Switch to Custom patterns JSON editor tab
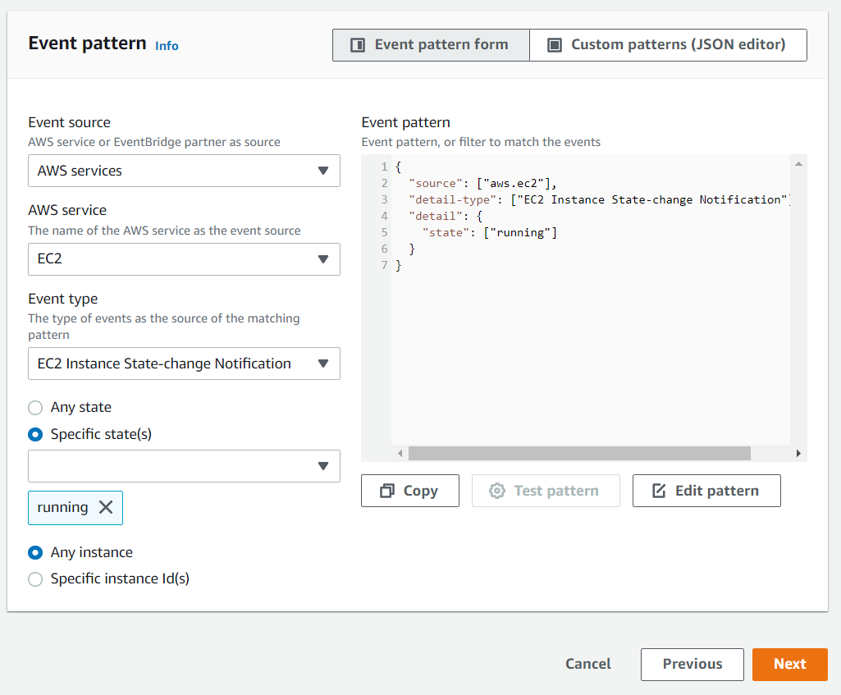841x695 pixels. (x=668, y=45)
